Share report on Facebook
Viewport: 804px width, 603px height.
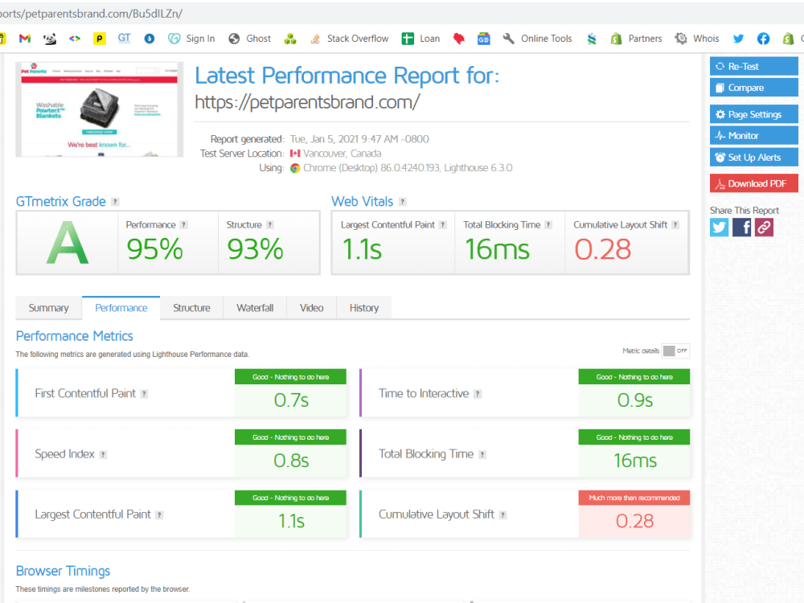tap(741, 228)
